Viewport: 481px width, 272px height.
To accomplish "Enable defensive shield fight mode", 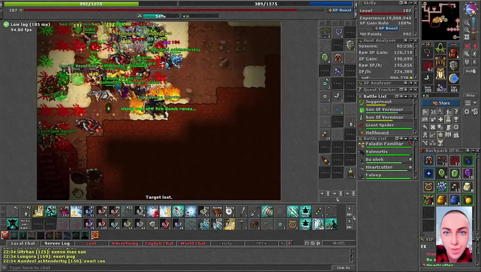I will click(x=467, y=62).
